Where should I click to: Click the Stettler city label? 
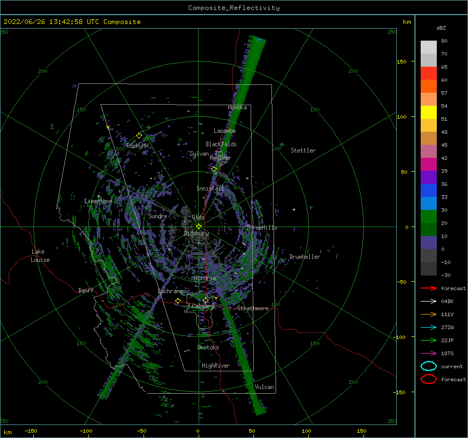pyautogui.click(x=303, y=151)
